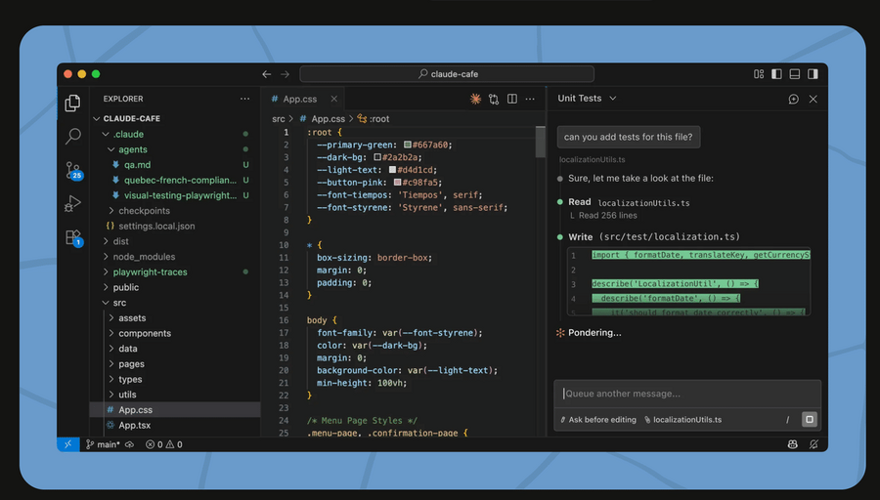This screenshot has height=500, width=880.
Task: Switch to the App.css editor tab
Action: point(299,99)
